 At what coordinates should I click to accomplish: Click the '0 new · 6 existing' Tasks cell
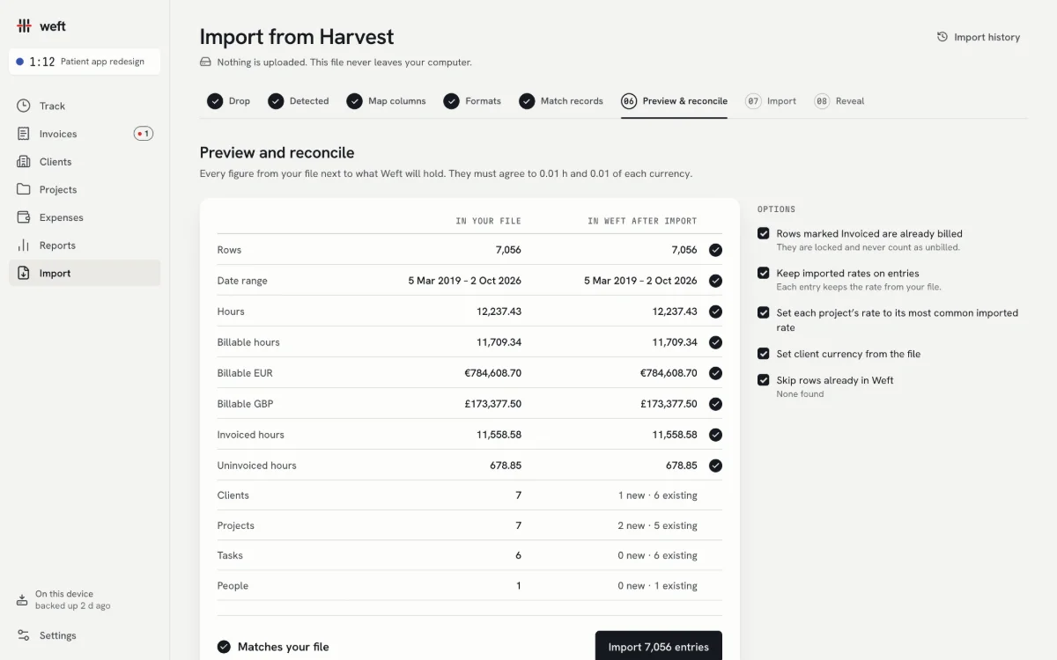pyautogui.click(x=658, y=555)
